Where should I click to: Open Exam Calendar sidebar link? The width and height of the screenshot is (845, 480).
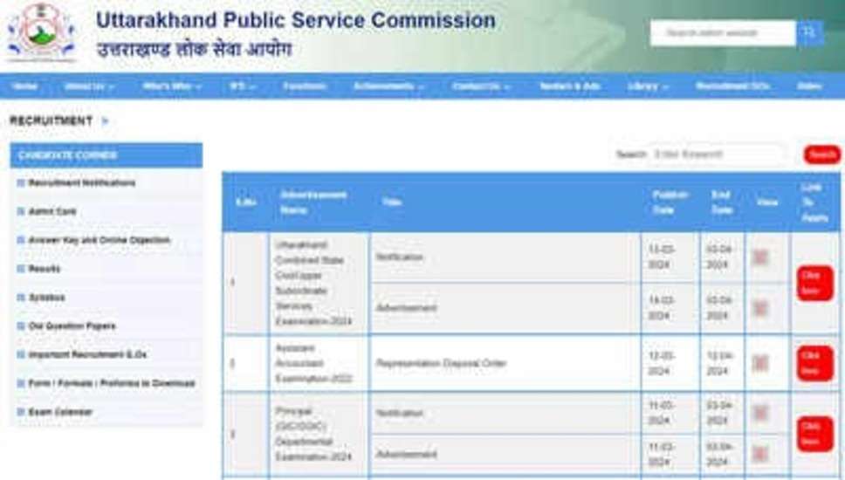60,412
